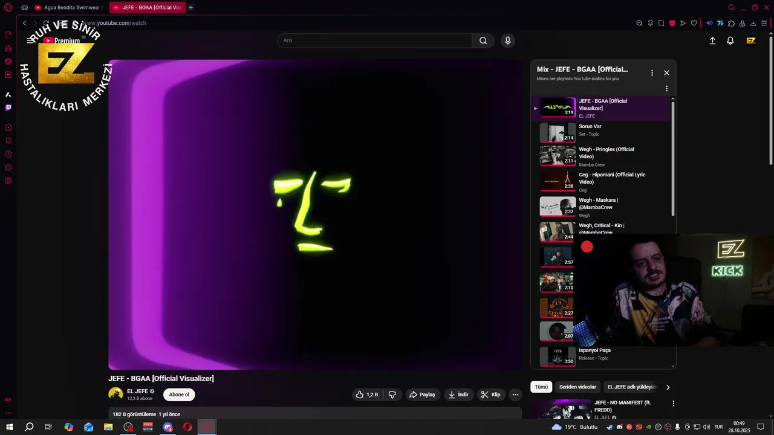
Task: Start voice search with the microphone icon
Action: pyautogui.click(x=507, y=40)
